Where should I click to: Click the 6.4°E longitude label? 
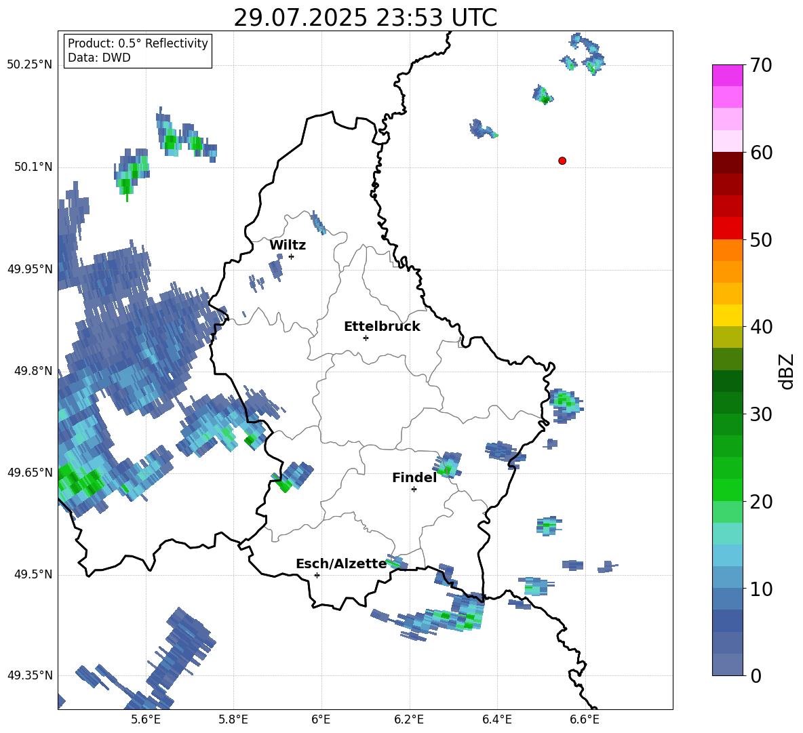497,719
